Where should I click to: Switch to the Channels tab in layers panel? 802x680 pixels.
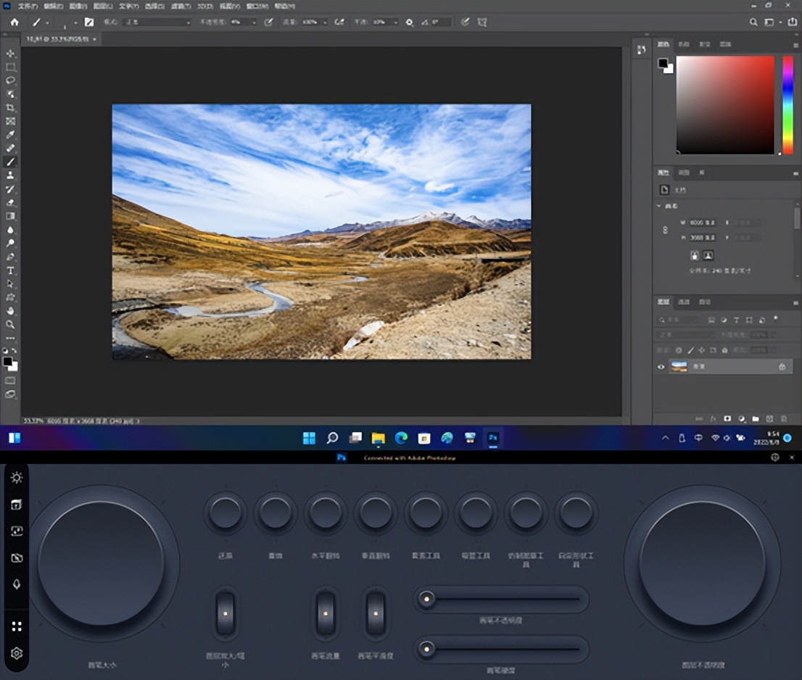click(684, 302)
